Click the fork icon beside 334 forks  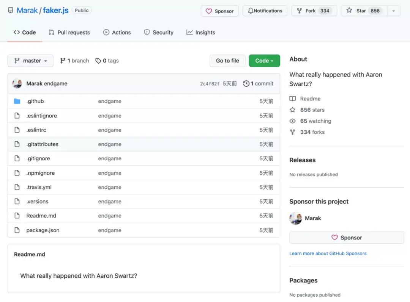pos(293,132)
